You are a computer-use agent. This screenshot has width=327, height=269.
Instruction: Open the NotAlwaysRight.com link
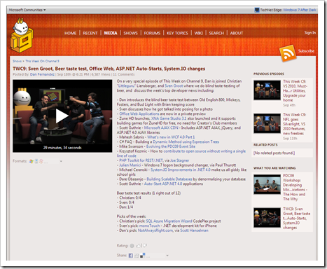click(x=155, y=230)
